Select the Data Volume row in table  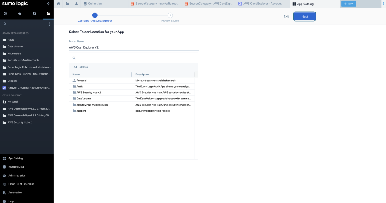[132, 99]
